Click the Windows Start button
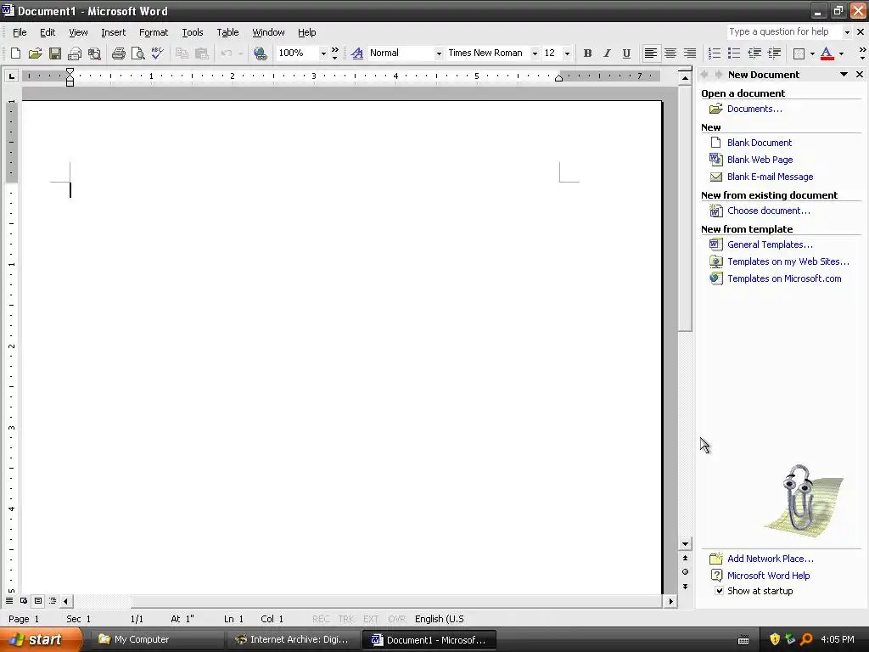Viewport: 869px width, 652px height. coord(41,640)
